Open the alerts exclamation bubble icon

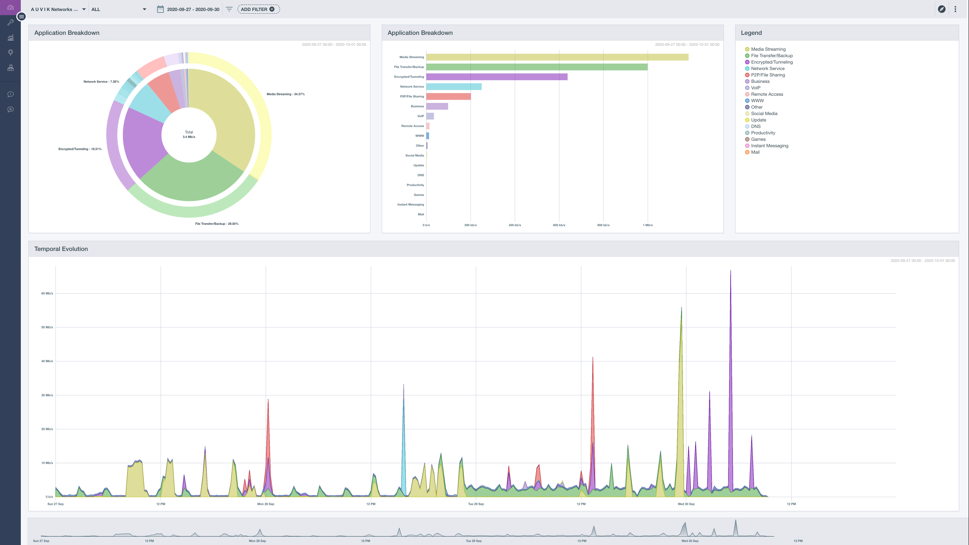[x=11, y=94]
